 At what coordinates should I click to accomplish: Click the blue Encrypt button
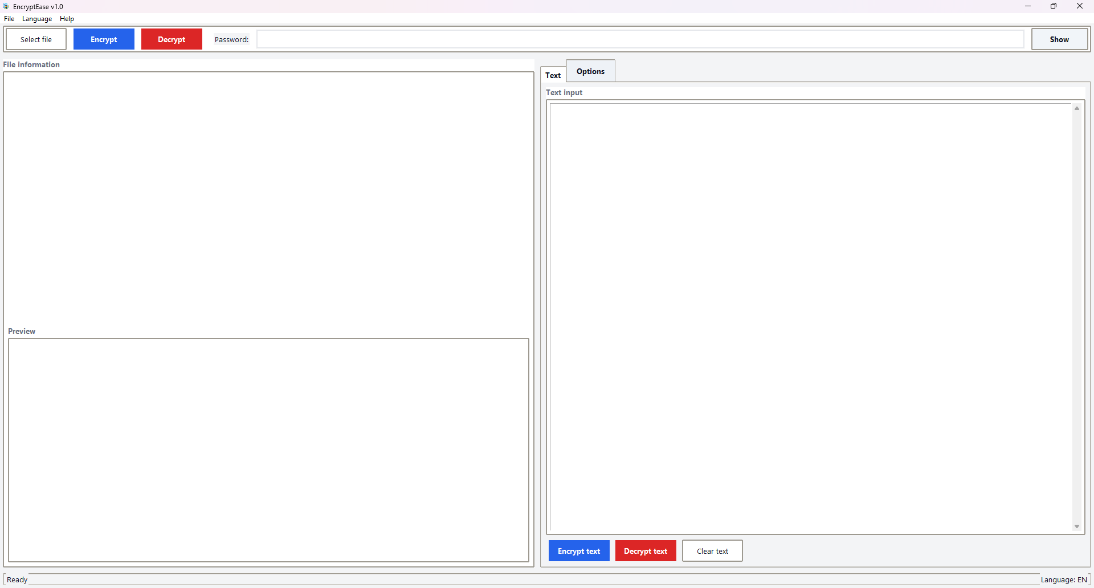[104, 39]
